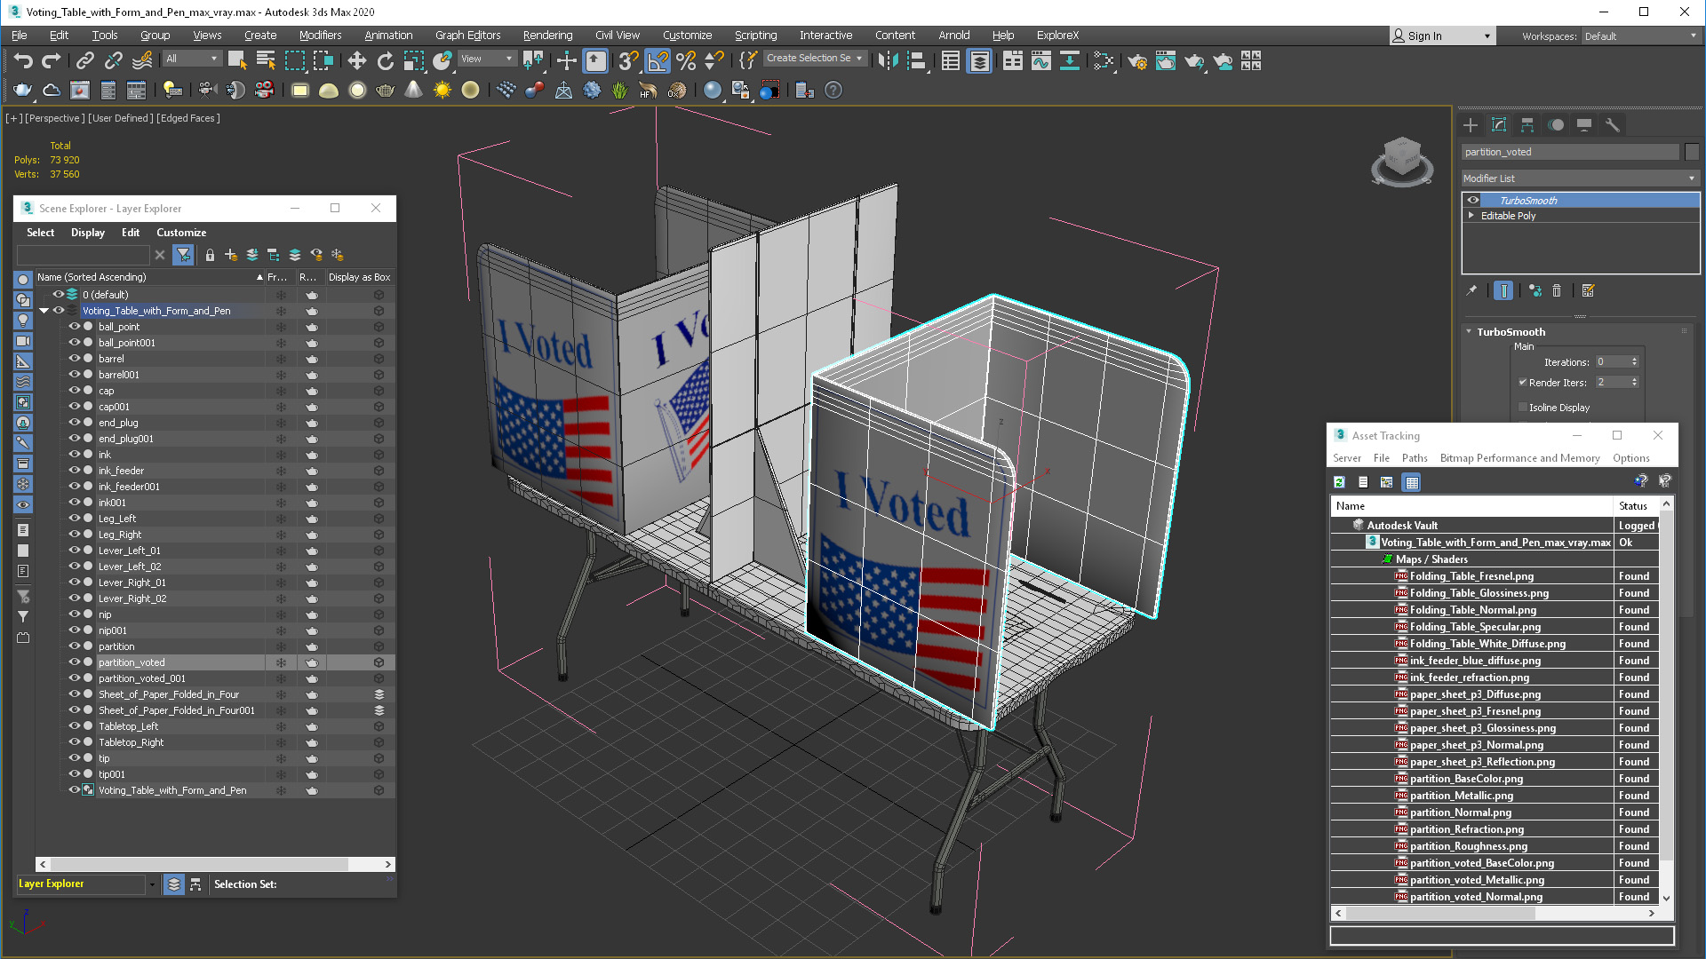Screen dimensions: 1706x959
Task: Open the All selection filter dropdown
Action: click(x=192, y=59)
